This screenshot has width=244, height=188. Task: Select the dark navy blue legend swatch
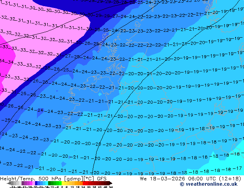[36, 183]
